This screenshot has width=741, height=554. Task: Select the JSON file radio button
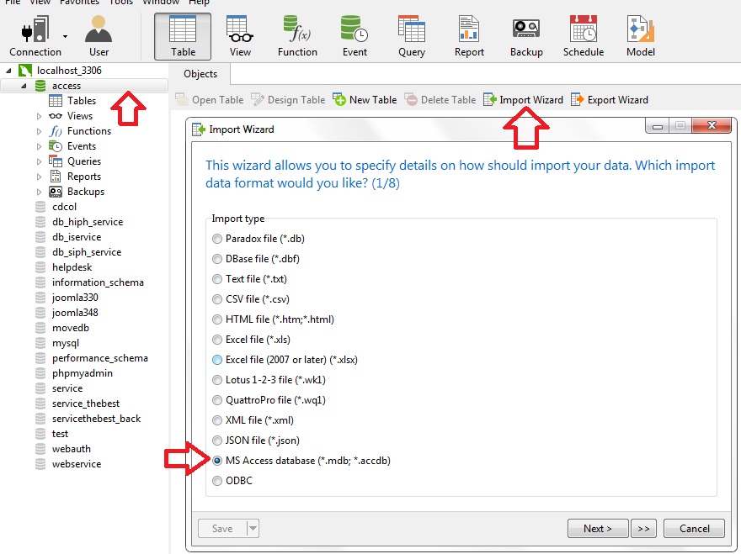click(218, 441)
